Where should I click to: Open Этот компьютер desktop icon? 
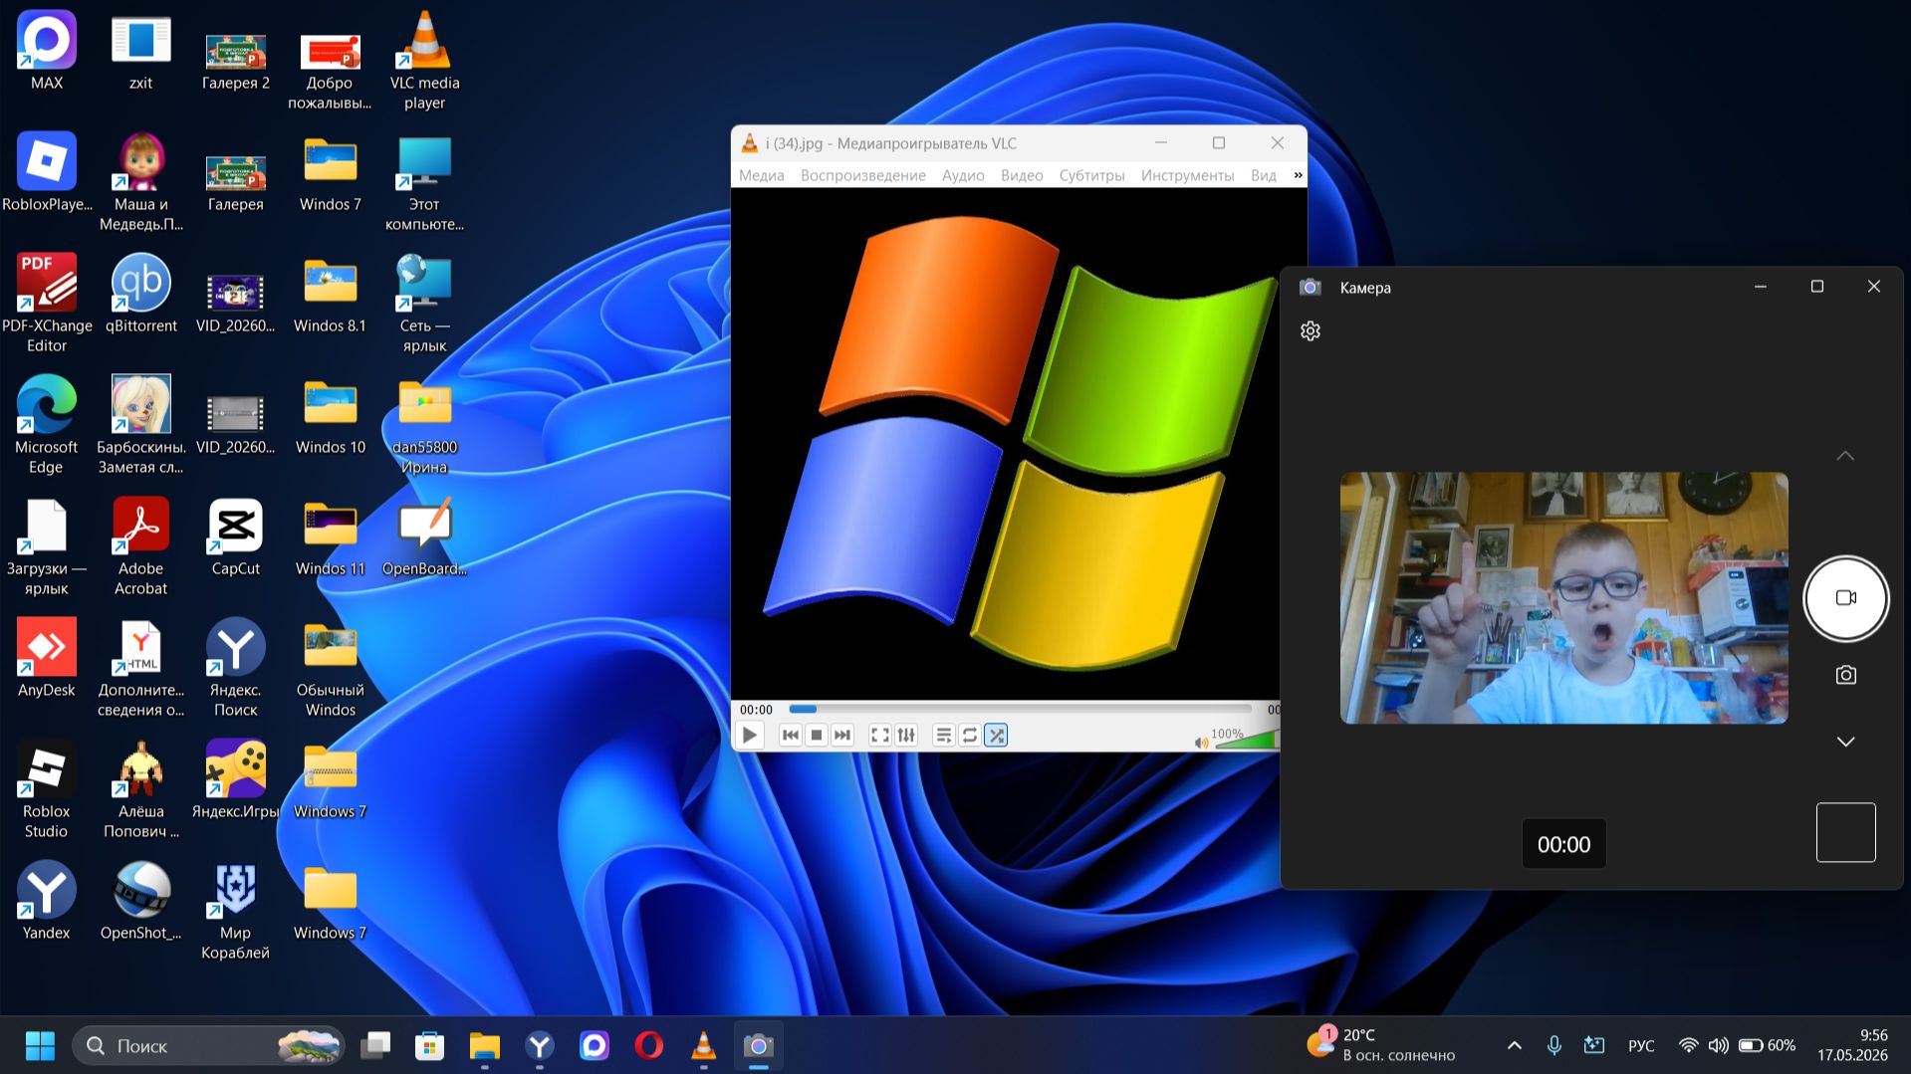click(425, 181)
